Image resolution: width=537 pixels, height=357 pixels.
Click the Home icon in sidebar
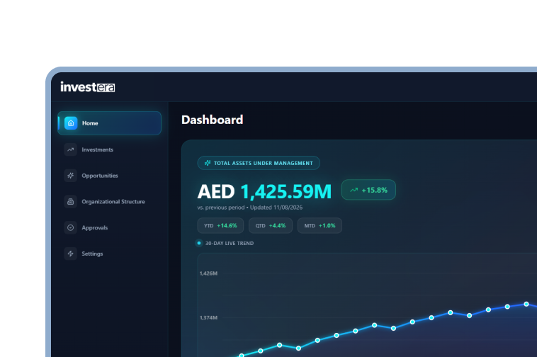point(71,123)
